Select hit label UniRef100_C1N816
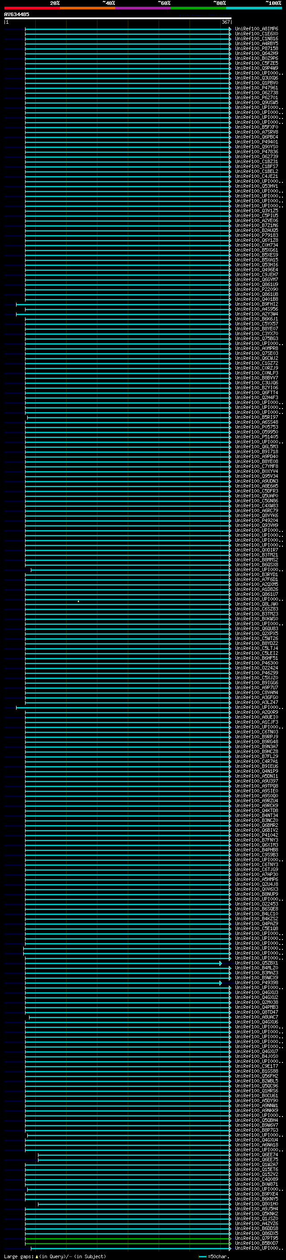This screenshot has width=286, height=1260. [x=257, y=38]
